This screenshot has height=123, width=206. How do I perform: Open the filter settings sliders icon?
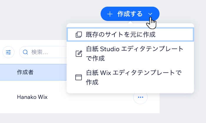8,52
